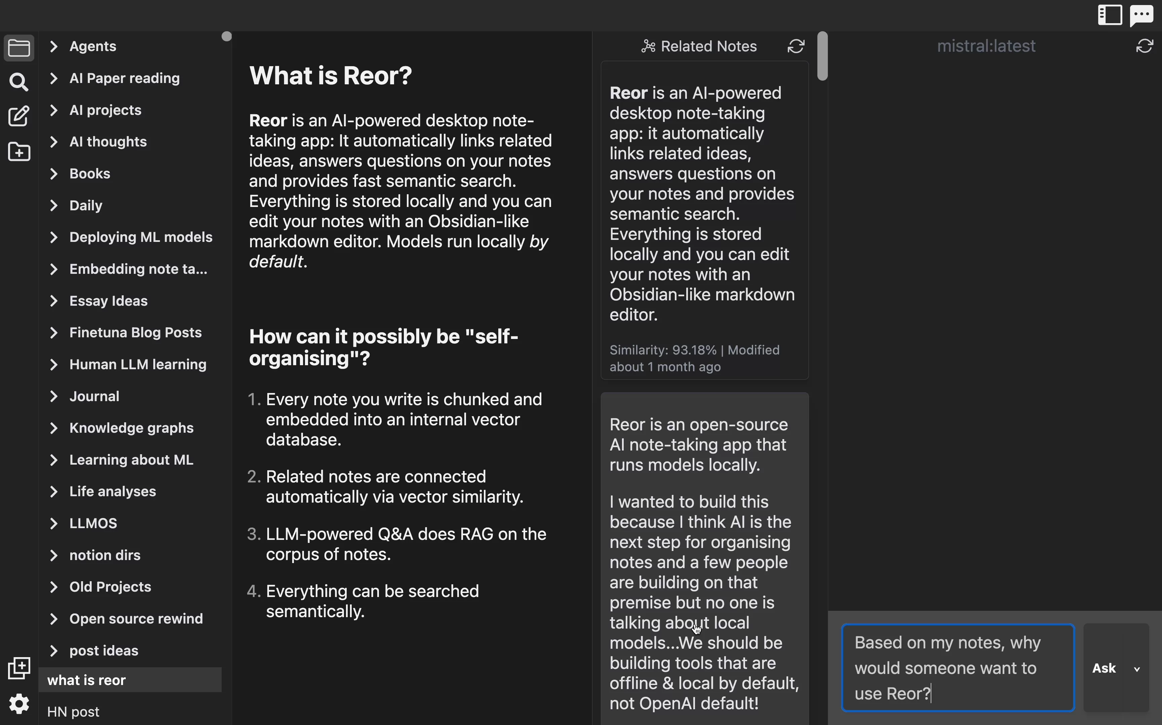
Task: Click the new note pencil icon
Action: 19,117
